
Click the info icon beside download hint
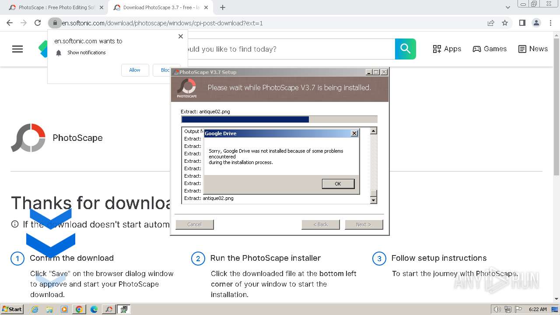[15, 224]
